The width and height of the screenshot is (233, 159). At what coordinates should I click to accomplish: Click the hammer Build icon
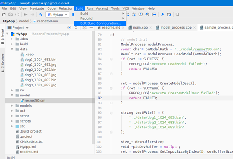[x=41, y=14]
